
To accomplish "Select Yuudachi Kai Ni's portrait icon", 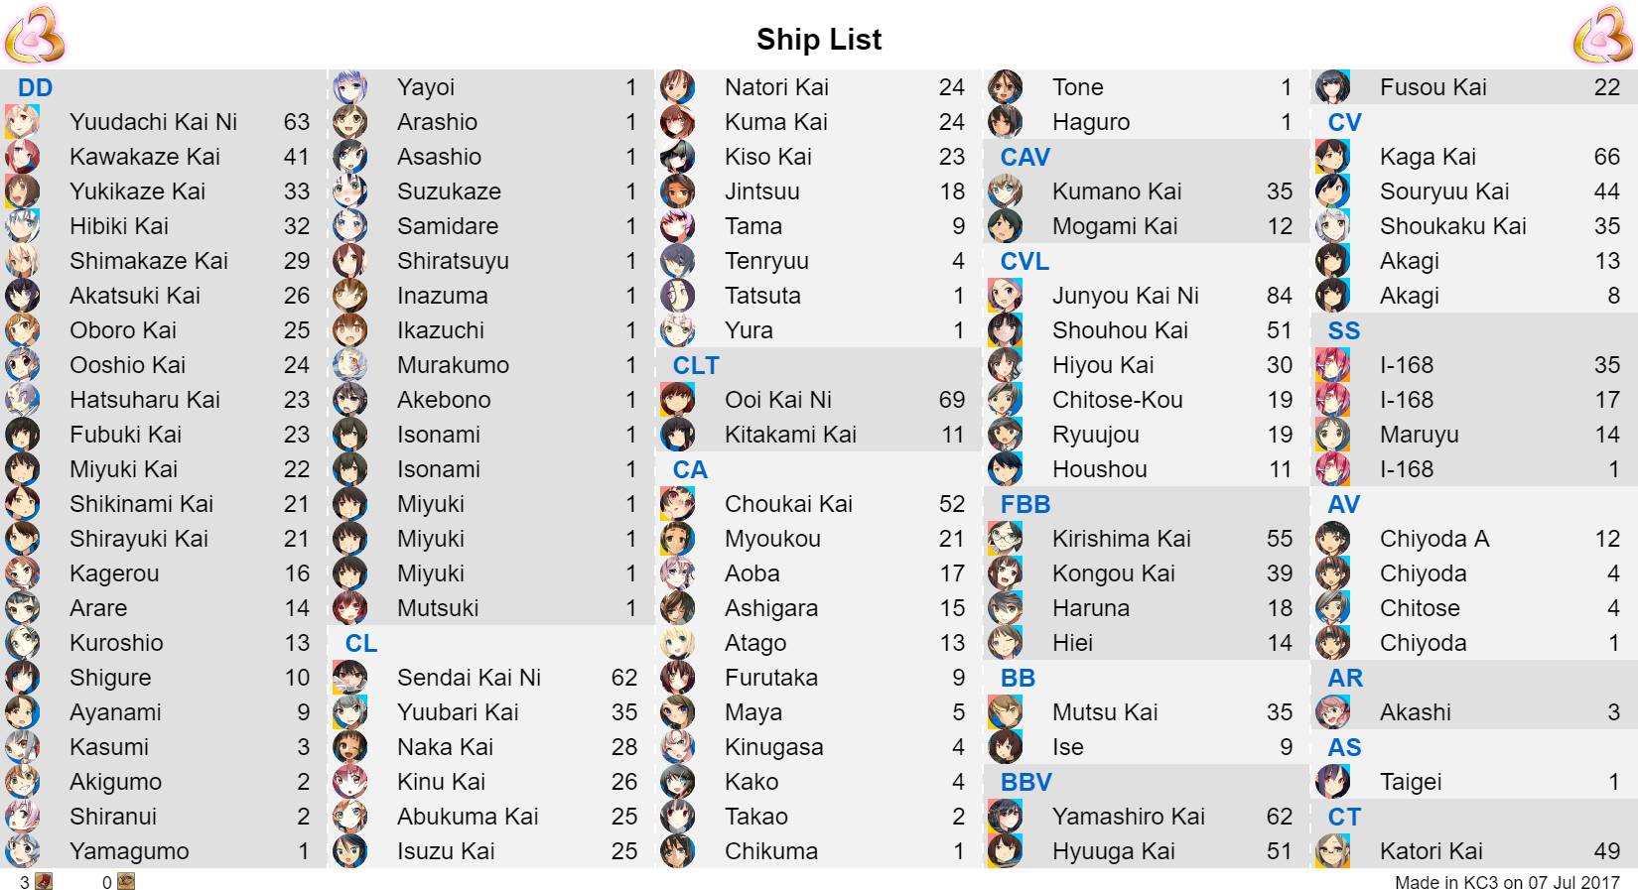I will [22, 122].
